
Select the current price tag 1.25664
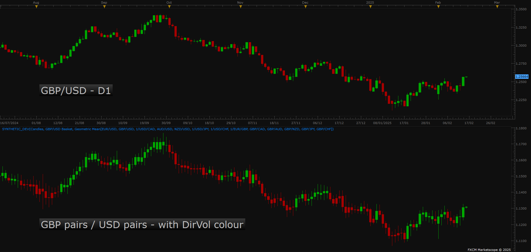point(522,77)
